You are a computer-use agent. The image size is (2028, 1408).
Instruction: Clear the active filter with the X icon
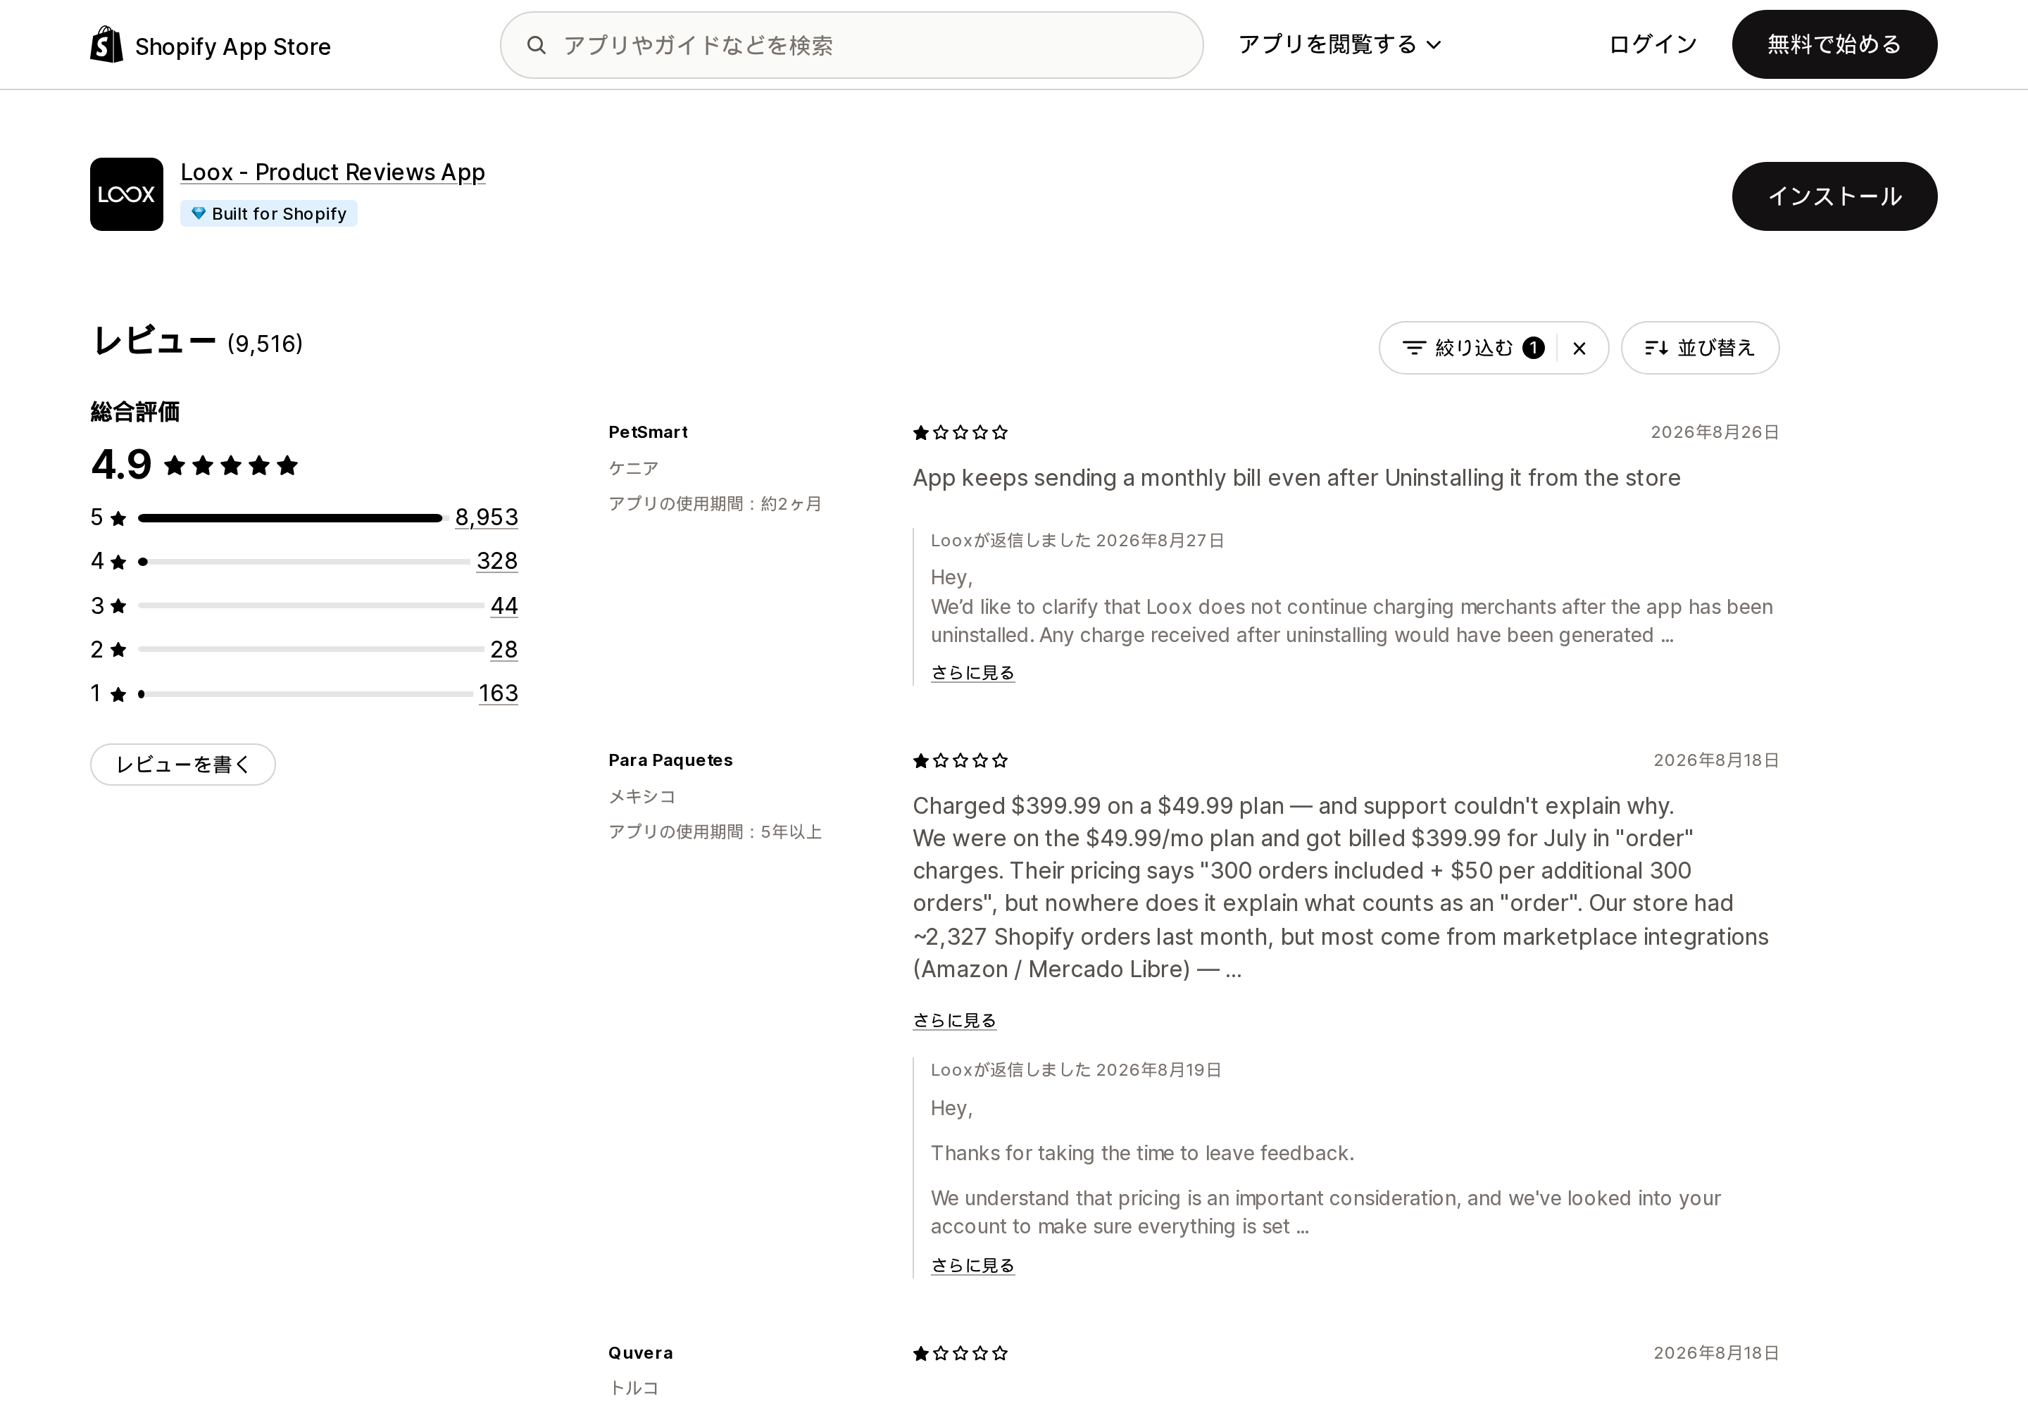[1579, 348]
